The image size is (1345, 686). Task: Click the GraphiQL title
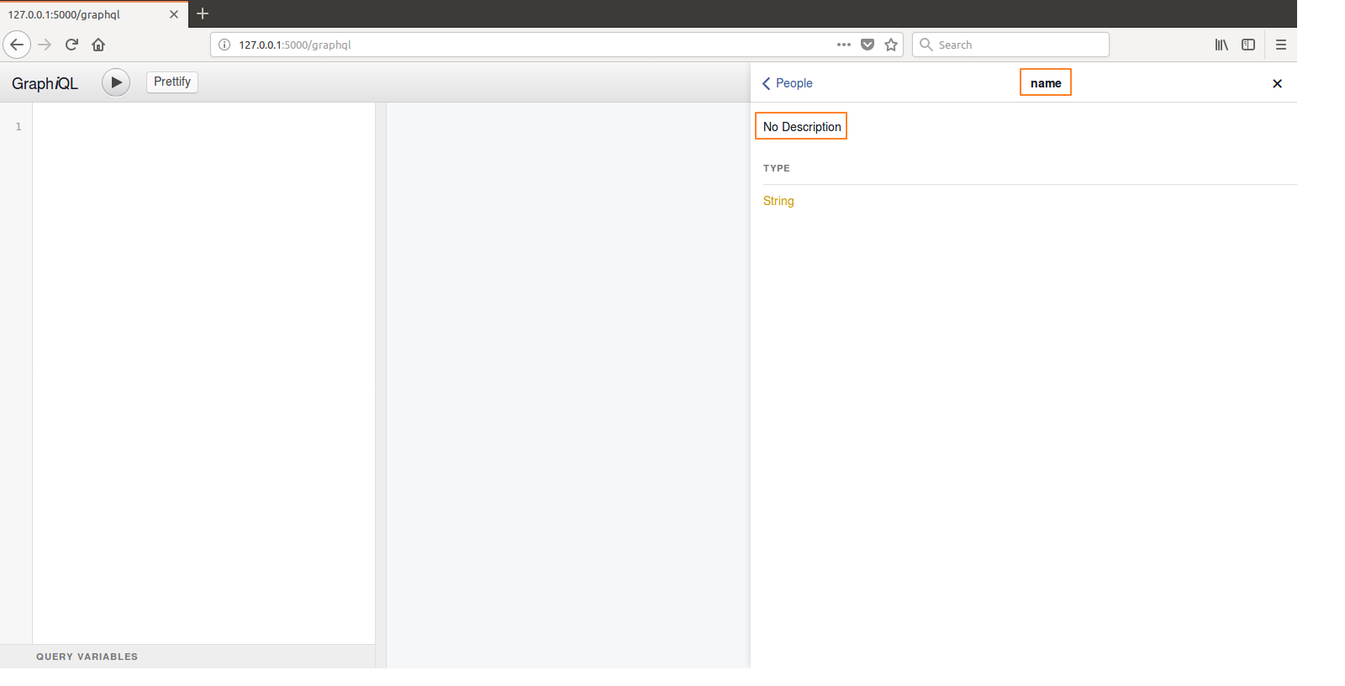point(45,83)
